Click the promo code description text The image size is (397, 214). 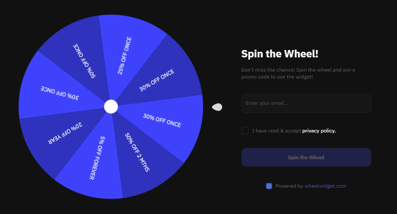[298, 73]
